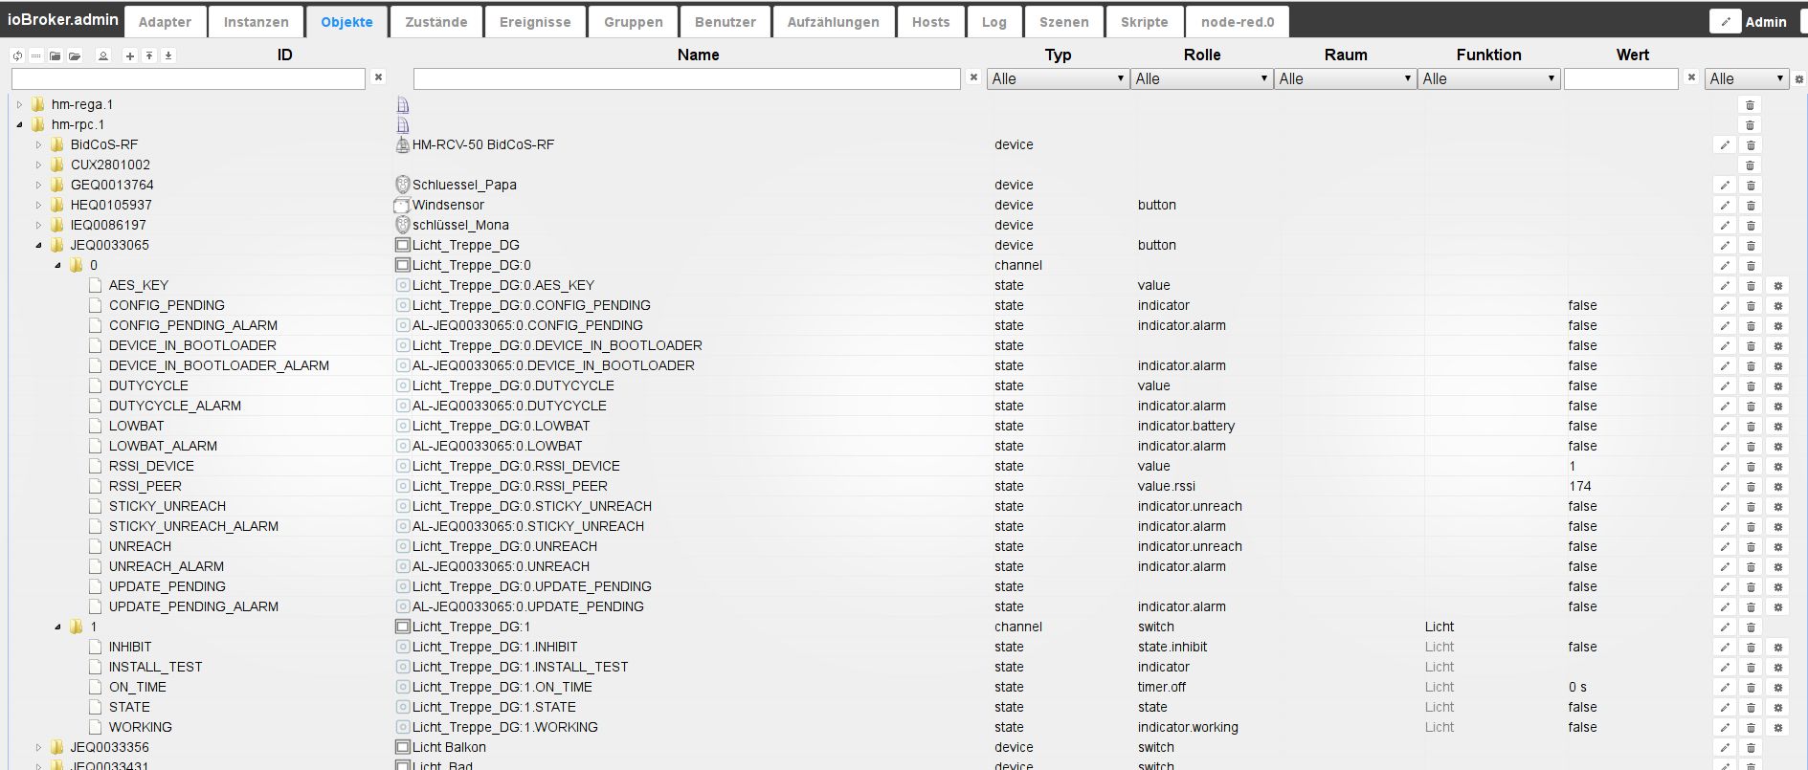Image resolution: width=1808 pixels, height=770 pixels.
Task: Open settings gear for STATE row
Action: [x=1778, y=708]
